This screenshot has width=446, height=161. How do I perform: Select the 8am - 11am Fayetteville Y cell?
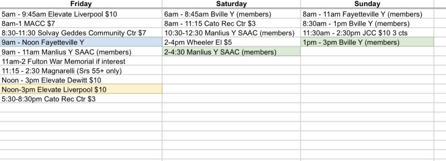(x=367, y=14)
